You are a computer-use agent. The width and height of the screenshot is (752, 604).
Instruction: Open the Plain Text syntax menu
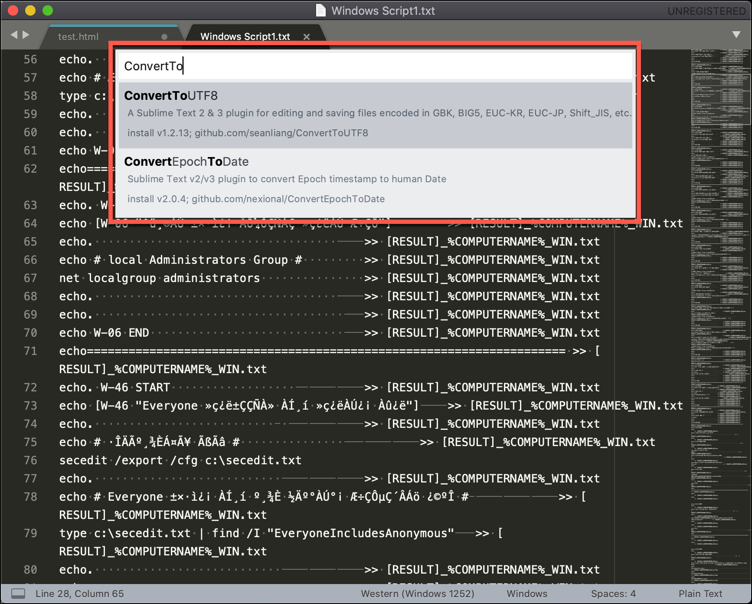click(x=700, y=594)
